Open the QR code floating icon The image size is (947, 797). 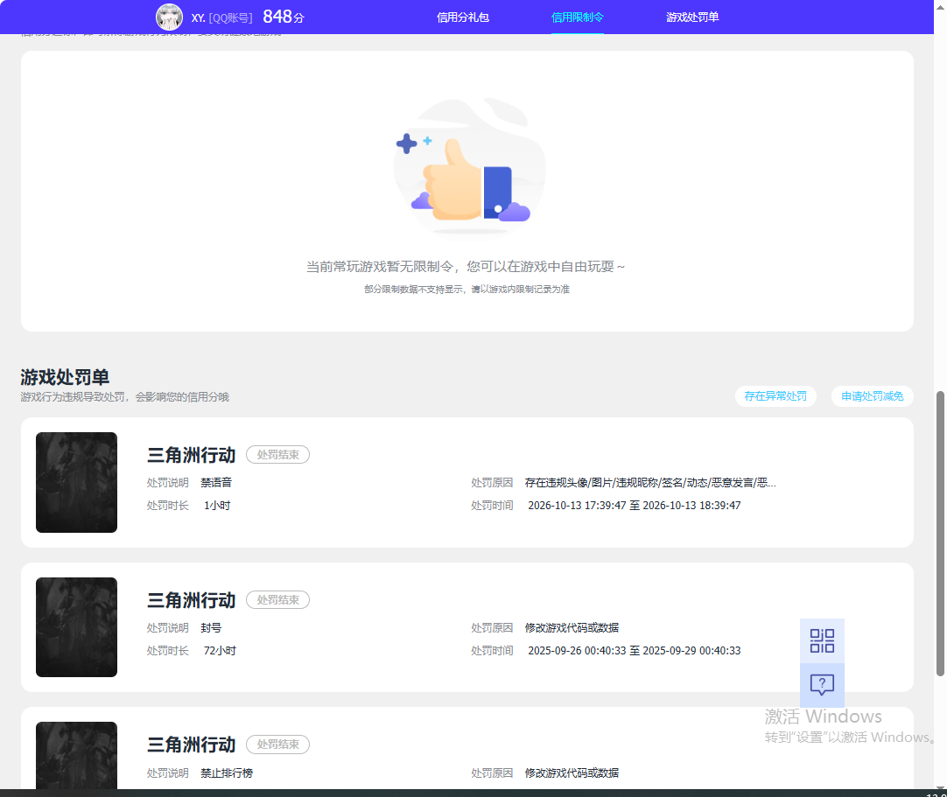pos(822,640)
